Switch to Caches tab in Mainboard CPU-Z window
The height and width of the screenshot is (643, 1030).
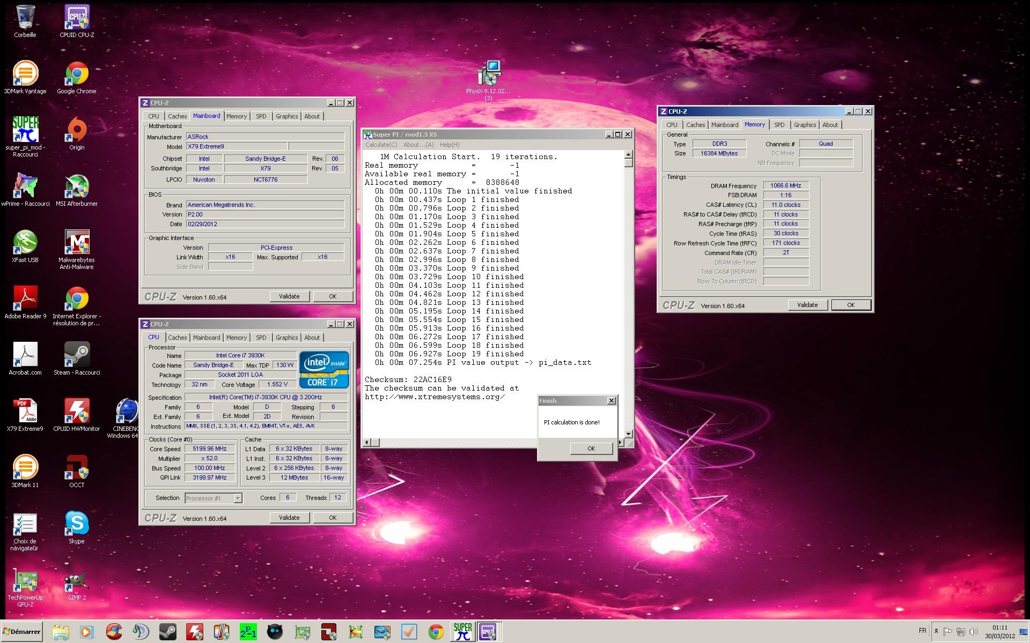coord(177,116)
